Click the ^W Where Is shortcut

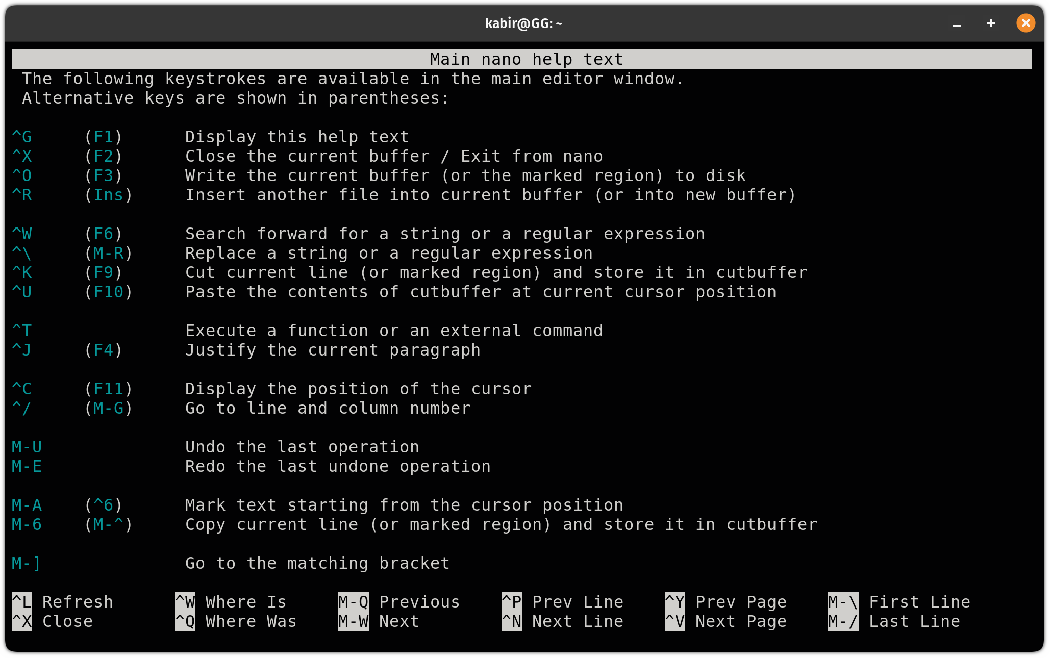tap(230, 602)
